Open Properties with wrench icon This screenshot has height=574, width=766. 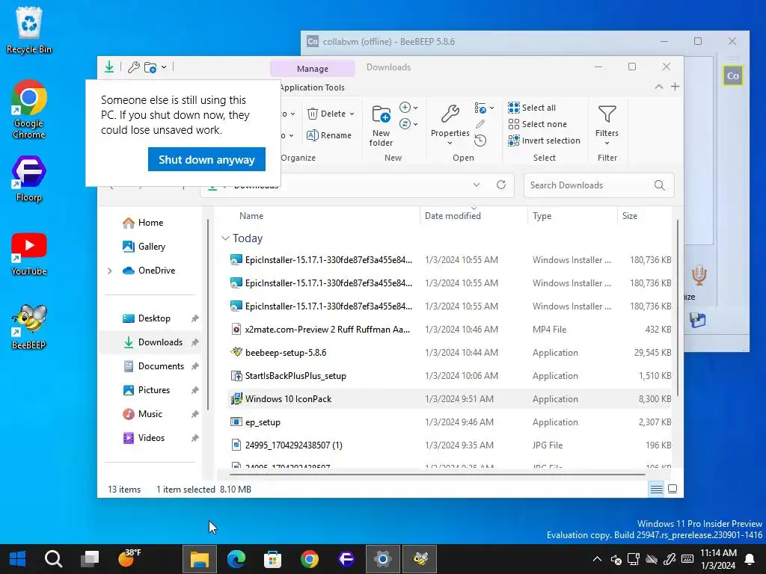coord(450,121)
